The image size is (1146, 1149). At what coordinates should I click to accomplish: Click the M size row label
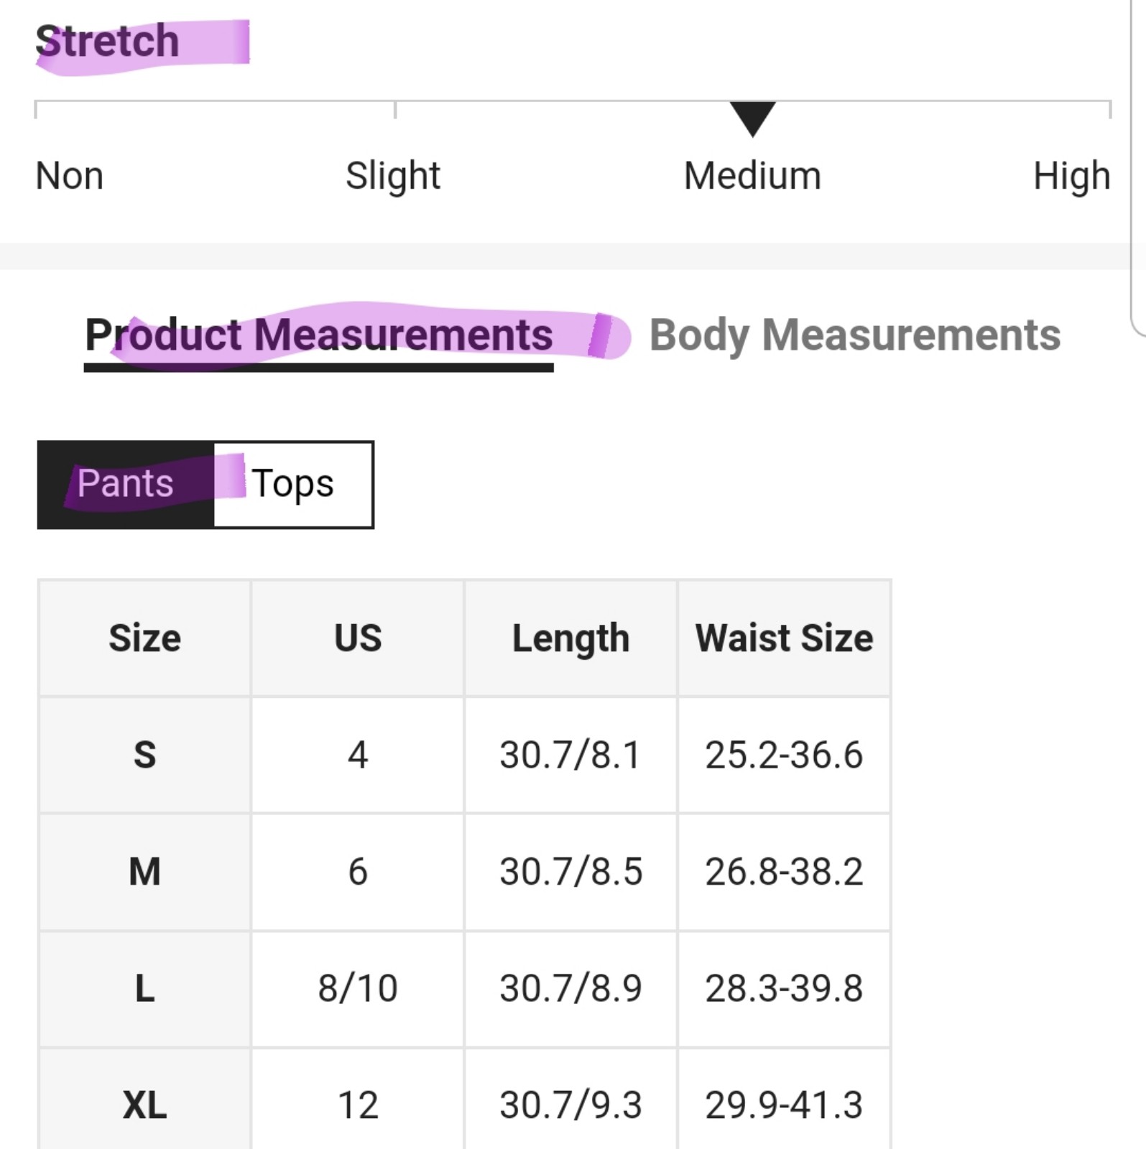click(144, 873)
